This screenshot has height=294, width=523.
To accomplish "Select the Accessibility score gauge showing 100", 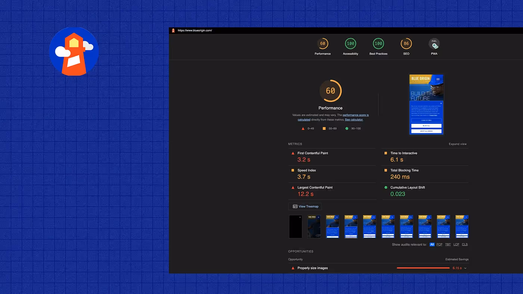I will (x=350, y=44).
